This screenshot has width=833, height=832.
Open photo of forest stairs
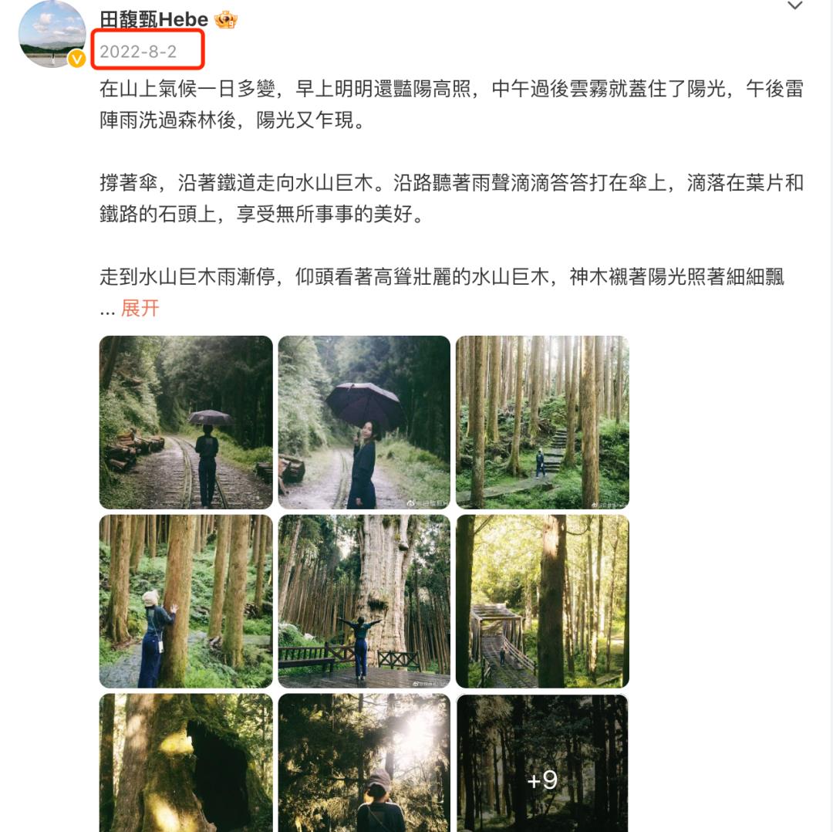[542, 422]
